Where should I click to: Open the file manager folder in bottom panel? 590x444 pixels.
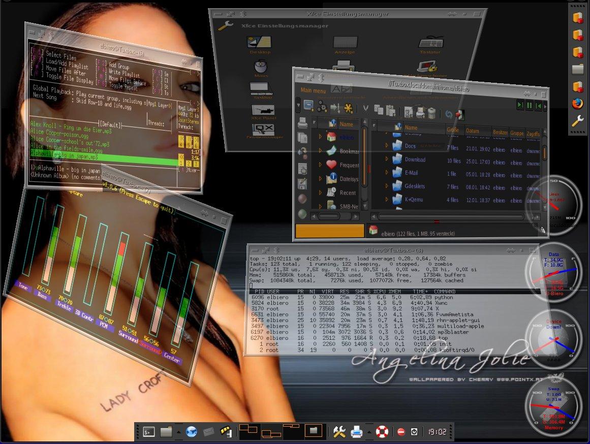point(166,432)
